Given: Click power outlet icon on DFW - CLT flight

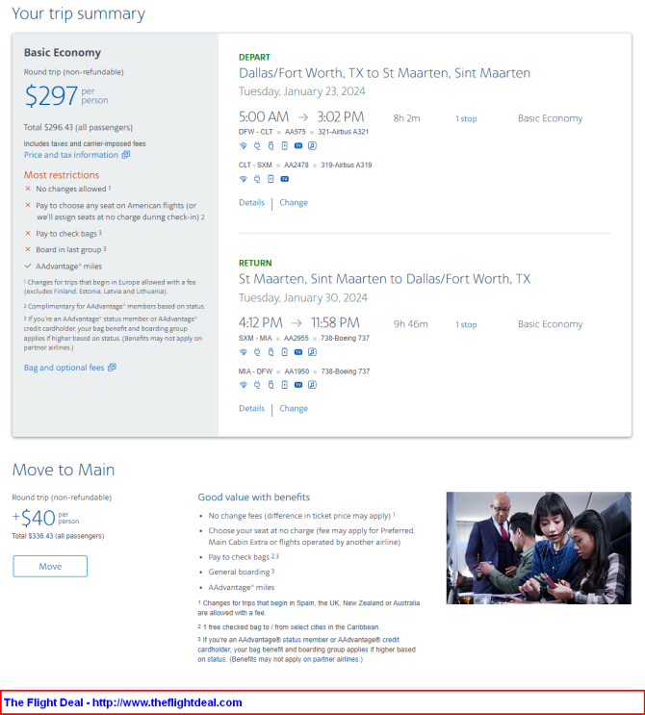Looking at the screenshot, I should point(257,146).
